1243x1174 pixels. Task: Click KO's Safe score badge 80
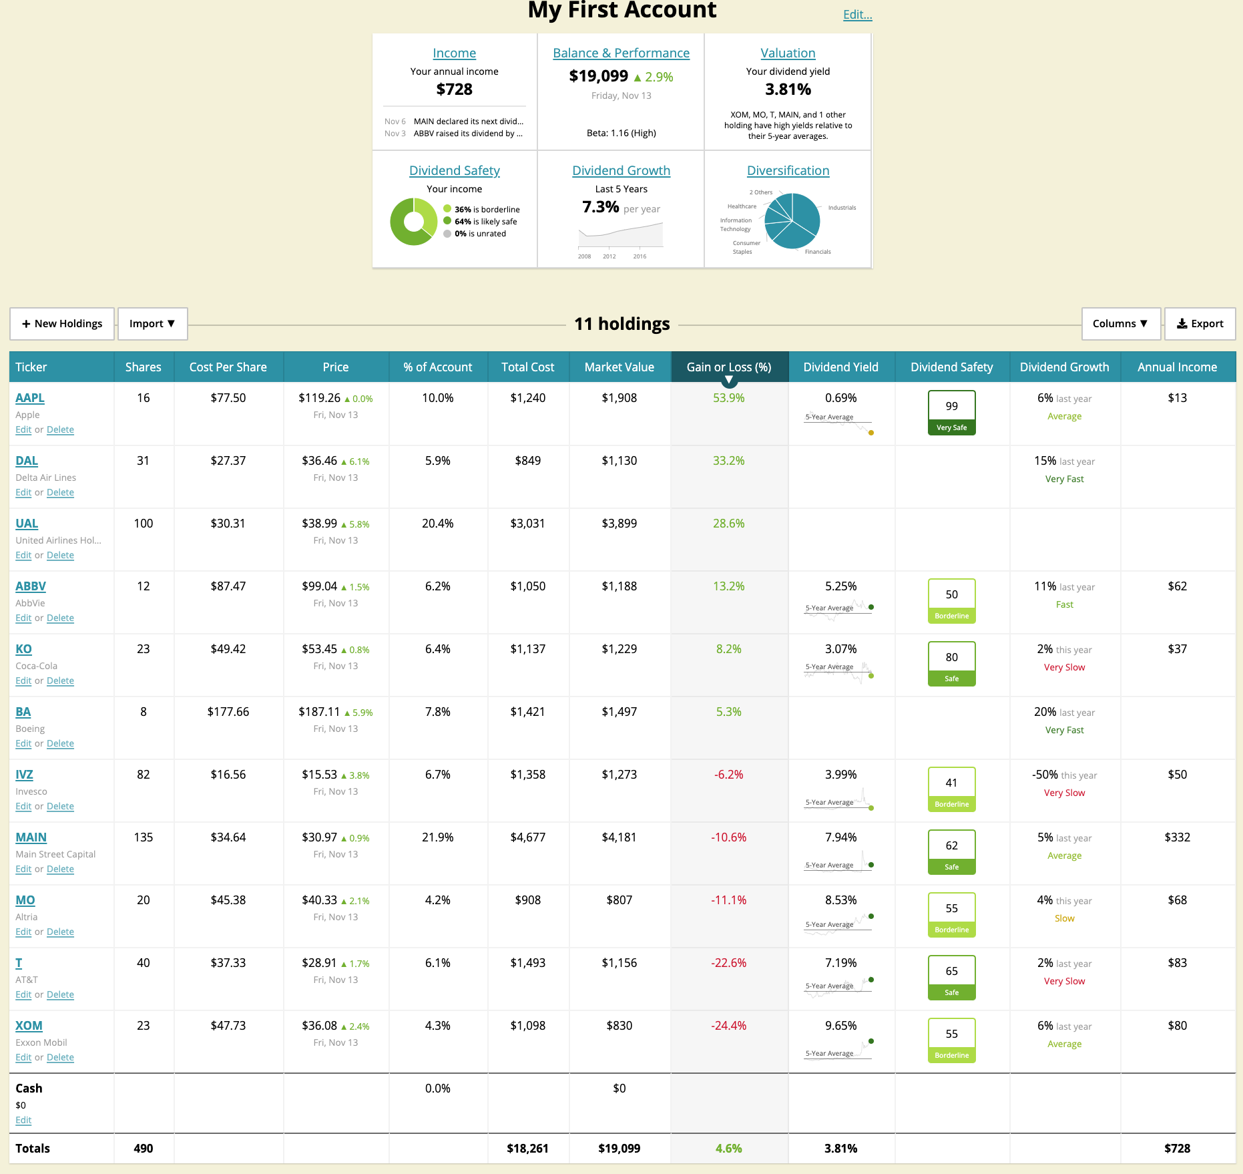[x=951, y=664]
